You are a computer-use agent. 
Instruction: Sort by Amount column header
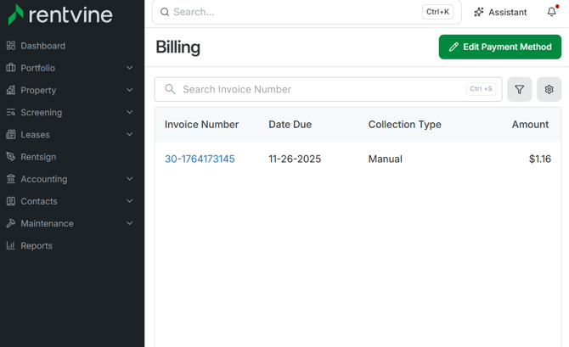click(530, 125)
